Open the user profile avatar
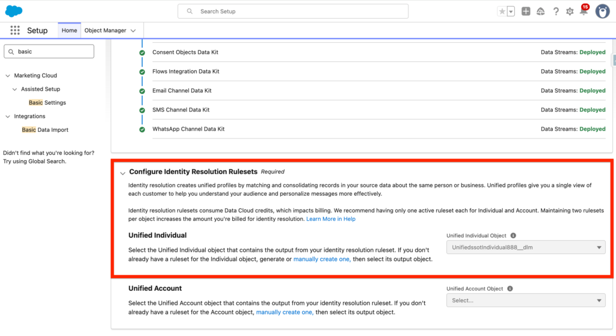 (x=602, y=11)
